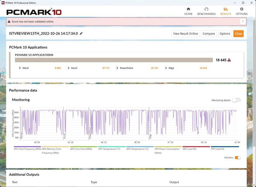Click the Excel score 37 171
Image resolution: width=256 pixels, height=187 pixels.
point(106,68)
